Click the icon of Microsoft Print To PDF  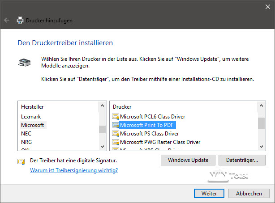pos(116,125)
